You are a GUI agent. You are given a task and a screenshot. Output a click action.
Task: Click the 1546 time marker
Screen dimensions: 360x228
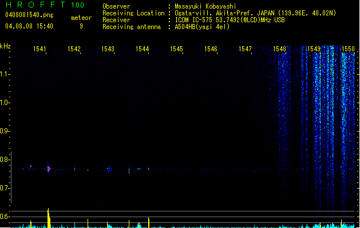point(211,49)
